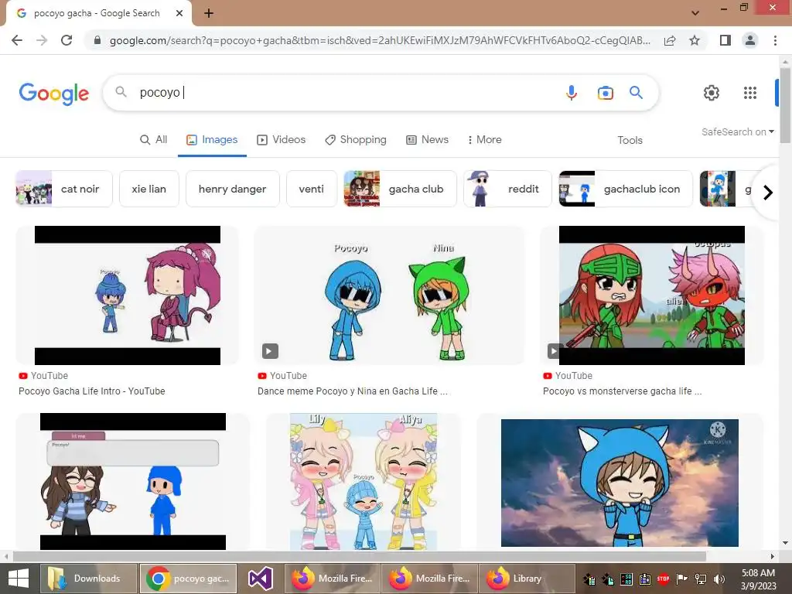792x594 pixels.
Task: Close the pocoyo gacha tab
Action: 179,14
